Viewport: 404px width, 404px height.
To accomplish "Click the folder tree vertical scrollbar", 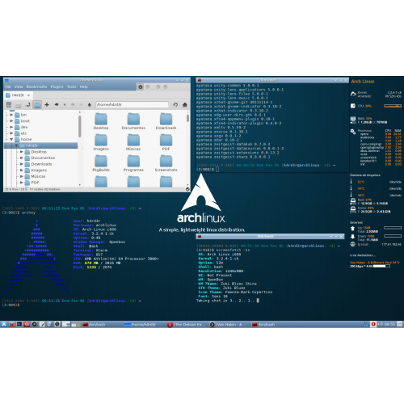I will click(x=80, y=126).
